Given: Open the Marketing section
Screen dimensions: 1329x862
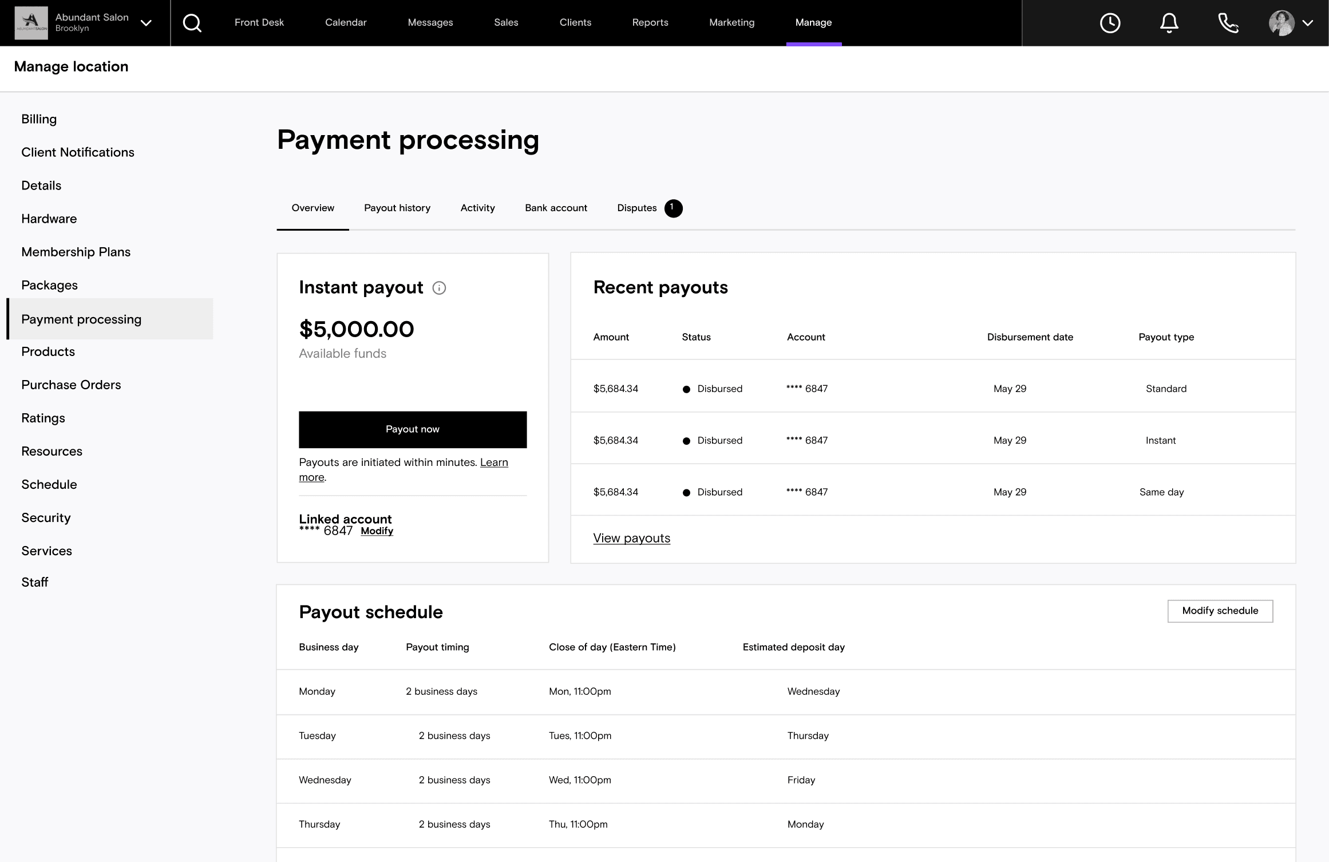Looking at the screenshot, I should pyautogui.click(x=731, y=22).
